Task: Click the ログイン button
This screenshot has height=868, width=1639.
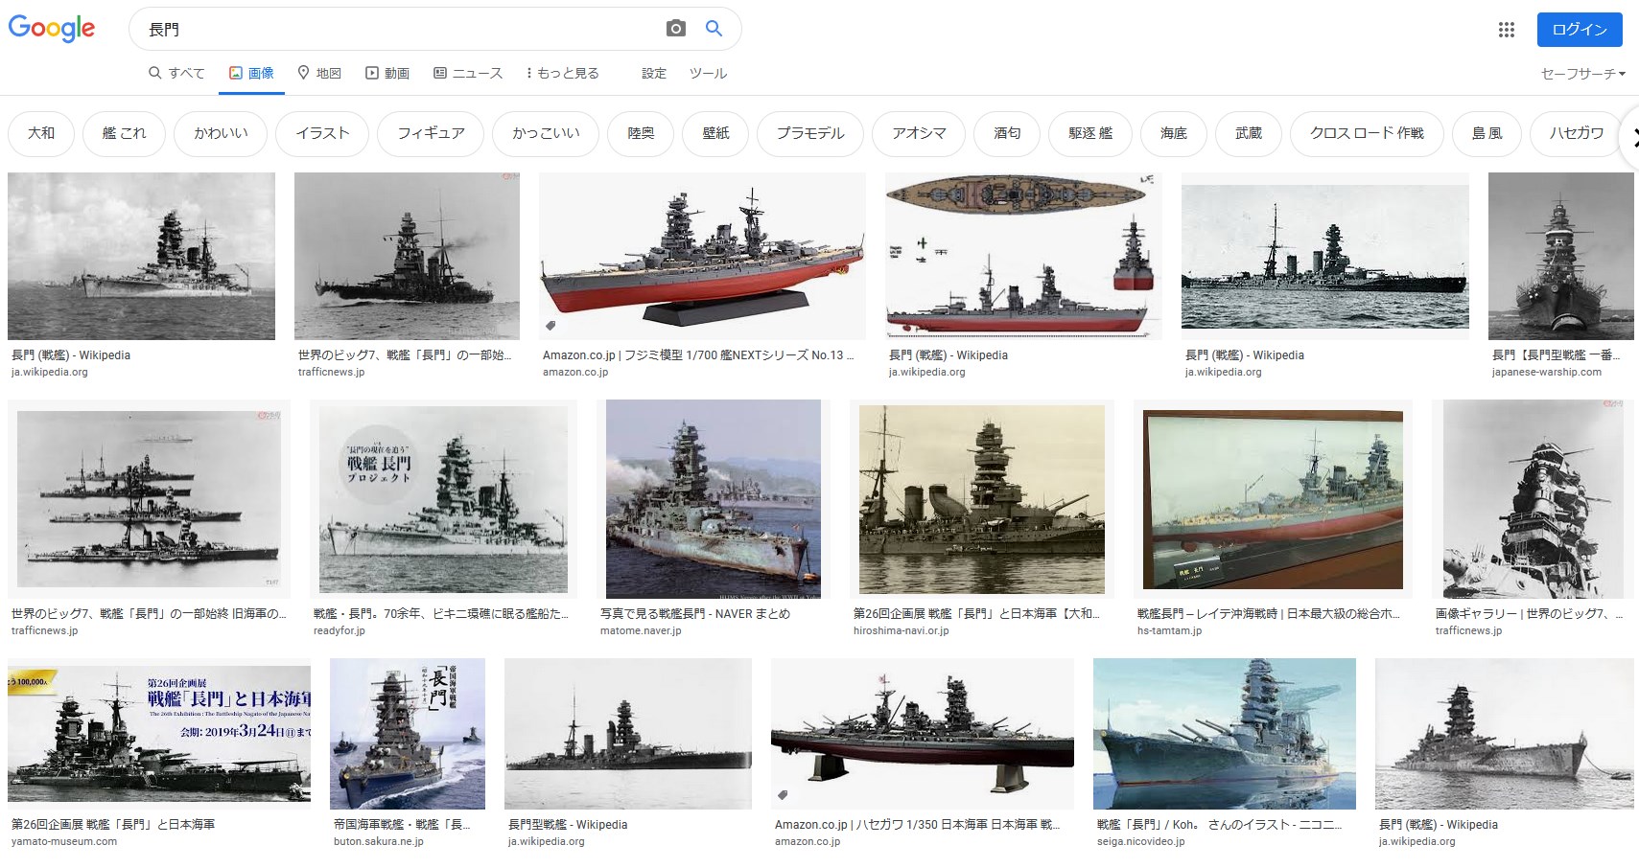Action: coord(1579,30)
